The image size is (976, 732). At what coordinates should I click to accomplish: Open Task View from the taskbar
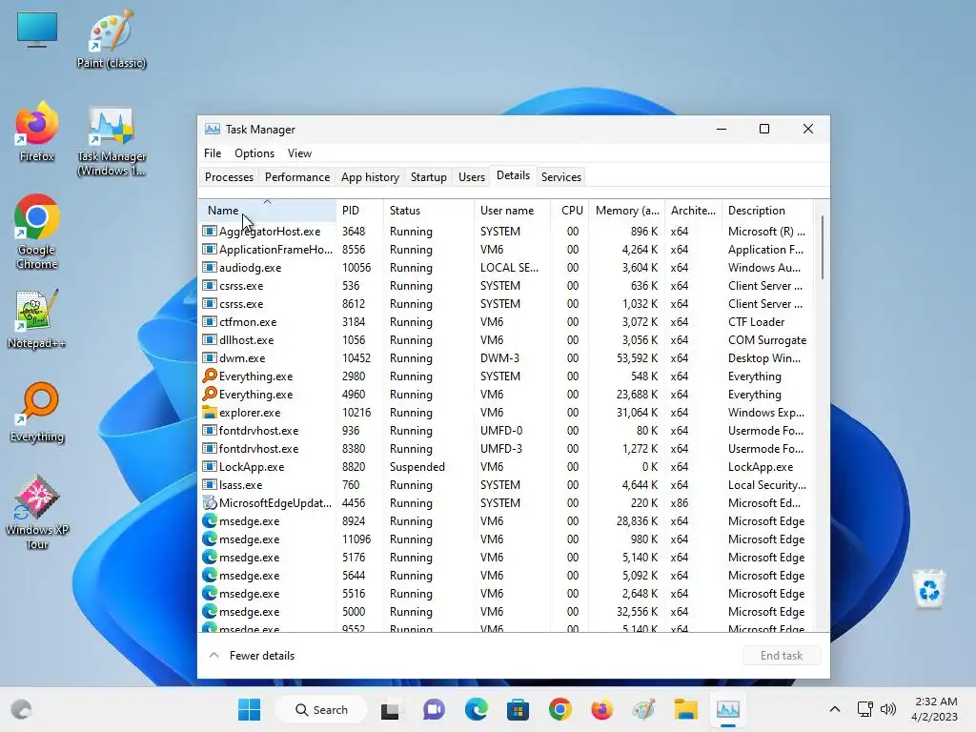tap(390, 709)
